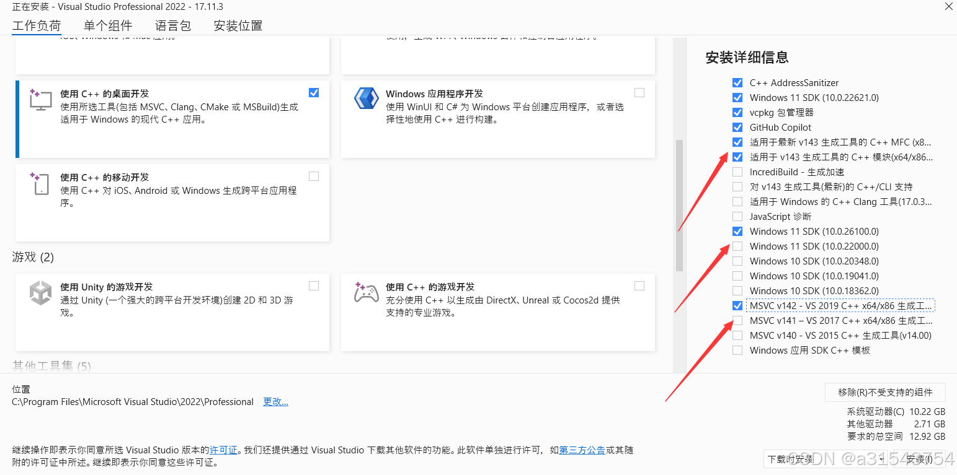Uncheck the 使用 C++ 的桌面开发 workload checkbox

(314, 92)
